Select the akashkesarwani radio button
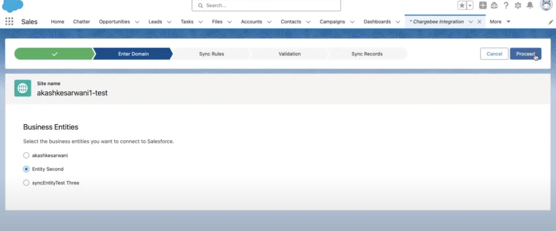556x231 pixels. [26, 155]
